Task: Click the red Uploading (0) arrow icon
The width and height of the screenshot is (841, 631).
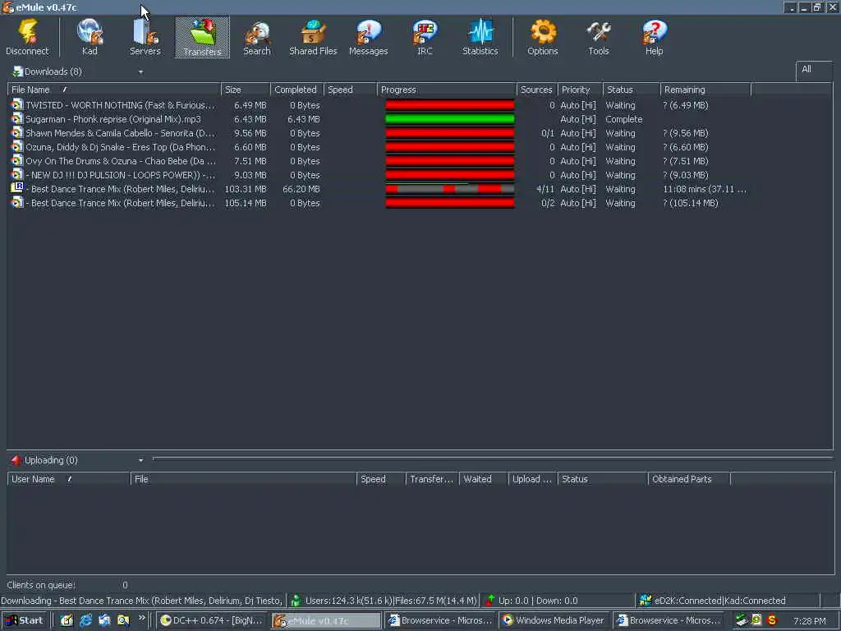Action: pyautogui.click(x=16, y=460)
